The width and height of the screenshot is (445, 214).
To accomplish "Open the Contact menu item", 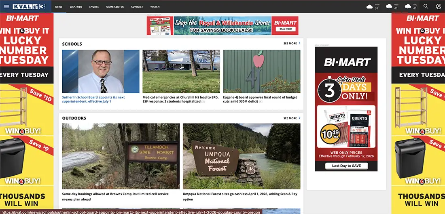I will point(137,6).
